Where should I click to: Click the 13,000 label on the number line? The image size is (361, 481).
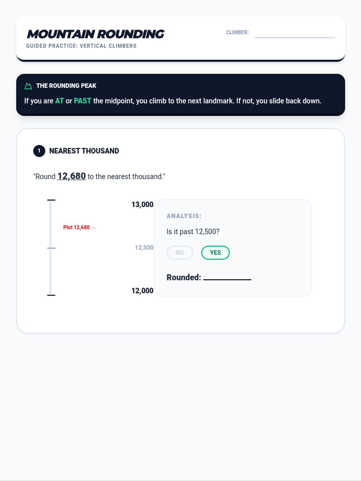pyautogui.click(x=142, y=205)
